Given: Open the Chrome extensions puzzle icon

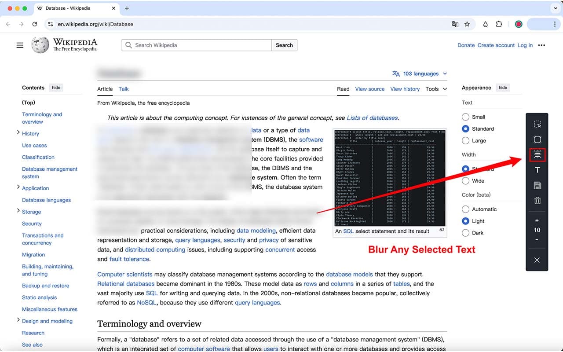Looking at the screenshot, I should (499, 24).
